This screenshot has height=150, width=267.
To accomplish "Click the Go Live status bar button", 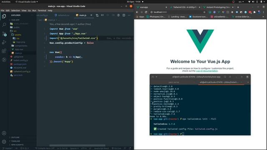I will point(116,148).
